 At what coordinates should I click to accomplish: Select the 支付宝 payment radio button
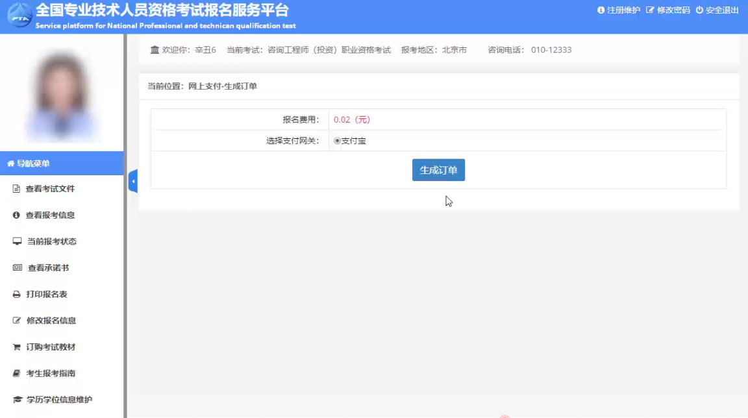337,141
